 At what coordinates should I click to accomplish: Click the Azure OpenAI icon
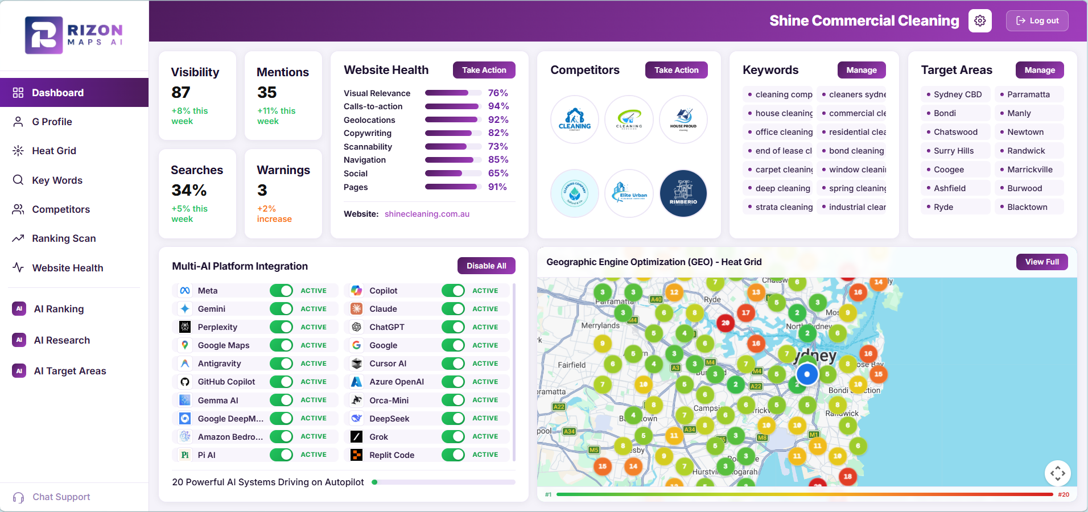point(357,382)
